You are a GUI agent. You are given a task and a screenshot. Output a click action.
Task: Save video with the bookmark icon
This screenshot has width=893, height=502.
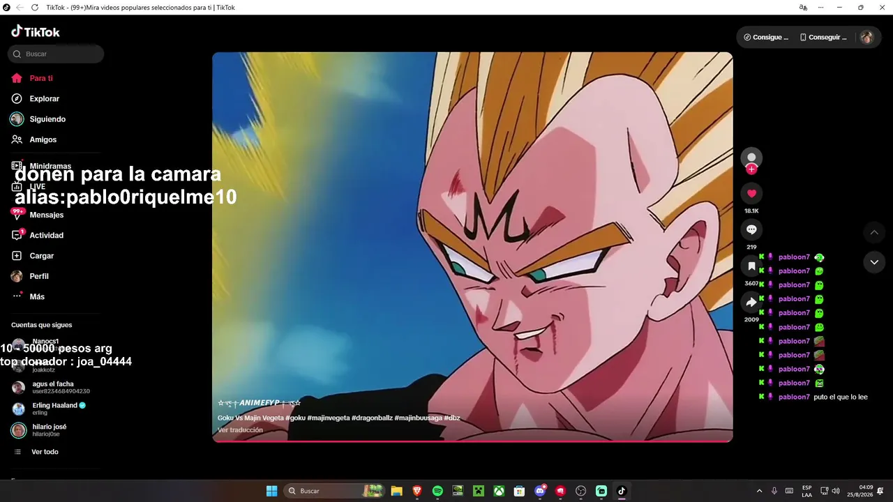click(x=751, y=266)
